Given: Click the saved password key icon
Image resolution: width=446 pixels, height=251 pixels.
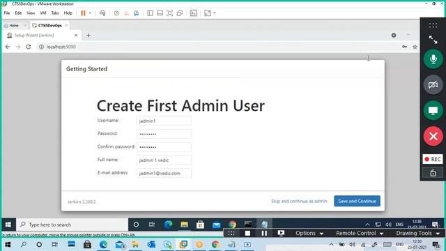Looking at the screenshot, I should 404,47.
